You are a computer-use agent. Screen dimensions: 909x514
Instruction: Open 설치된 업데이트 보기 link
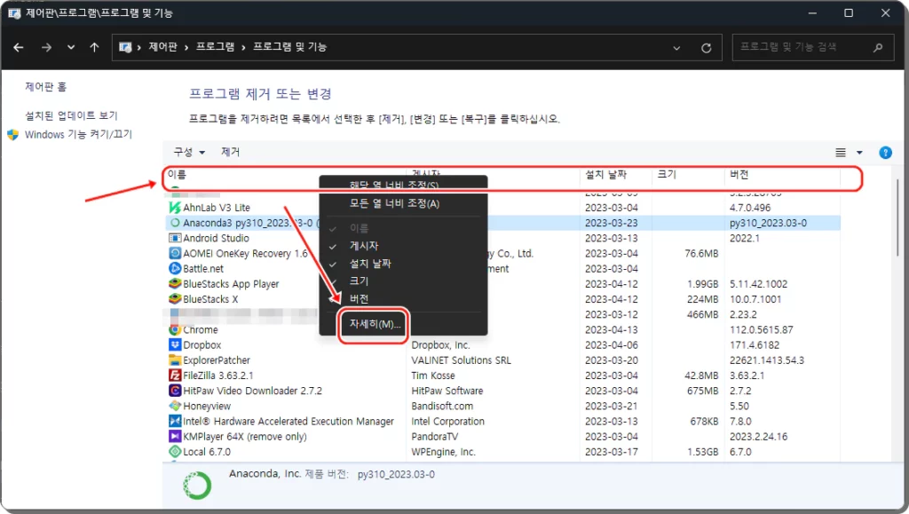coord(71,116)
